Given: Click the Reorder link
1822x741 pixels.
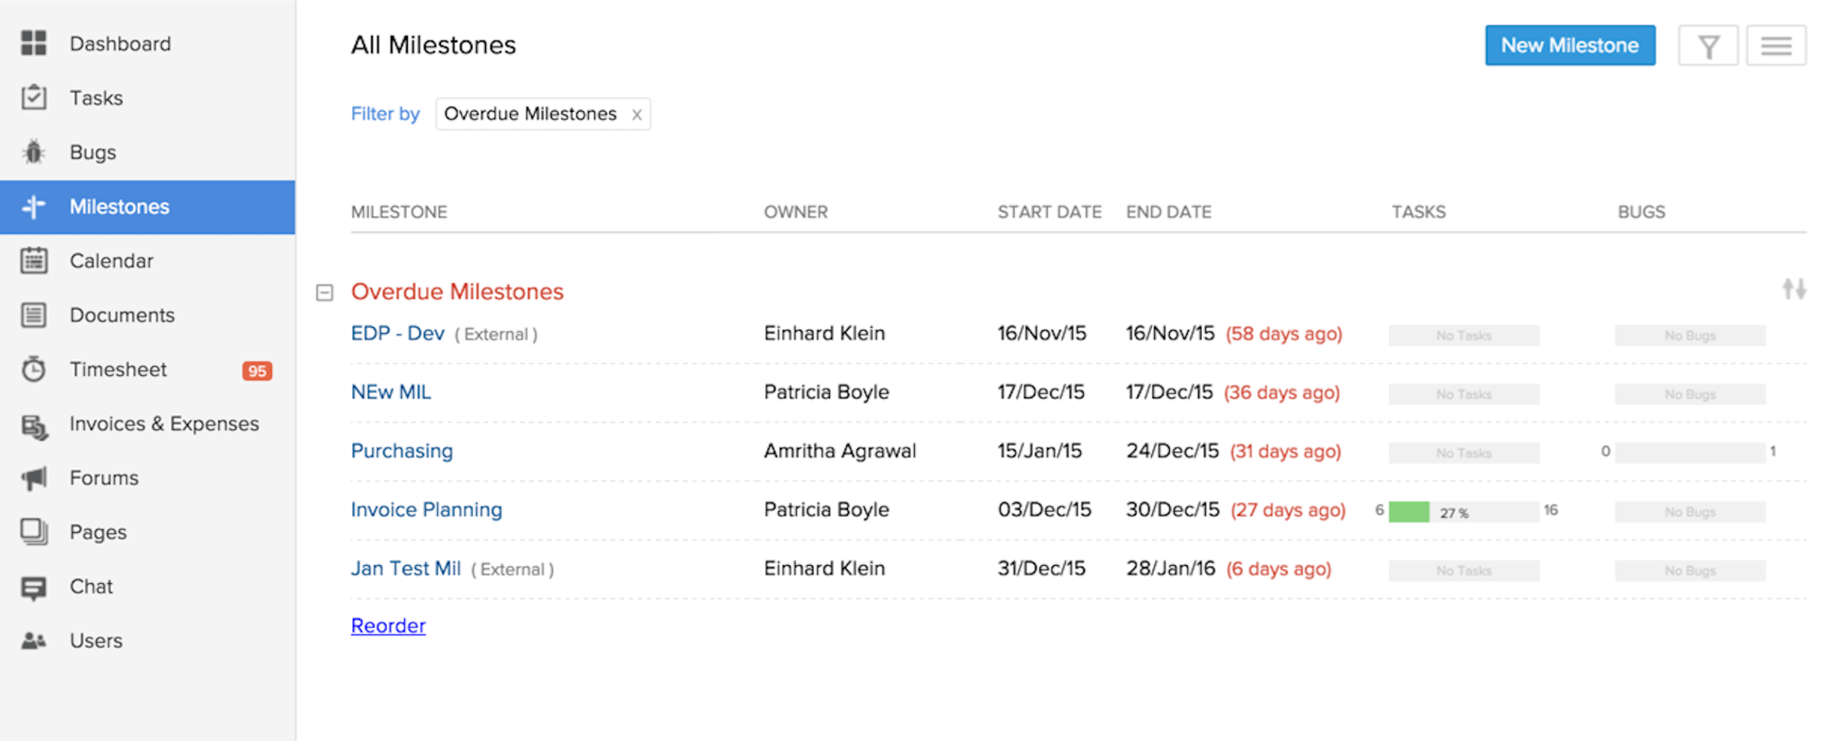Looking at the screenshot, I should coord(388,625).
